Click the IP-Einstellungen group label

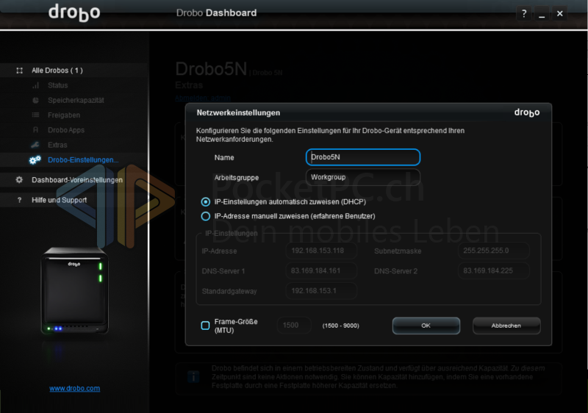point(232,234)
